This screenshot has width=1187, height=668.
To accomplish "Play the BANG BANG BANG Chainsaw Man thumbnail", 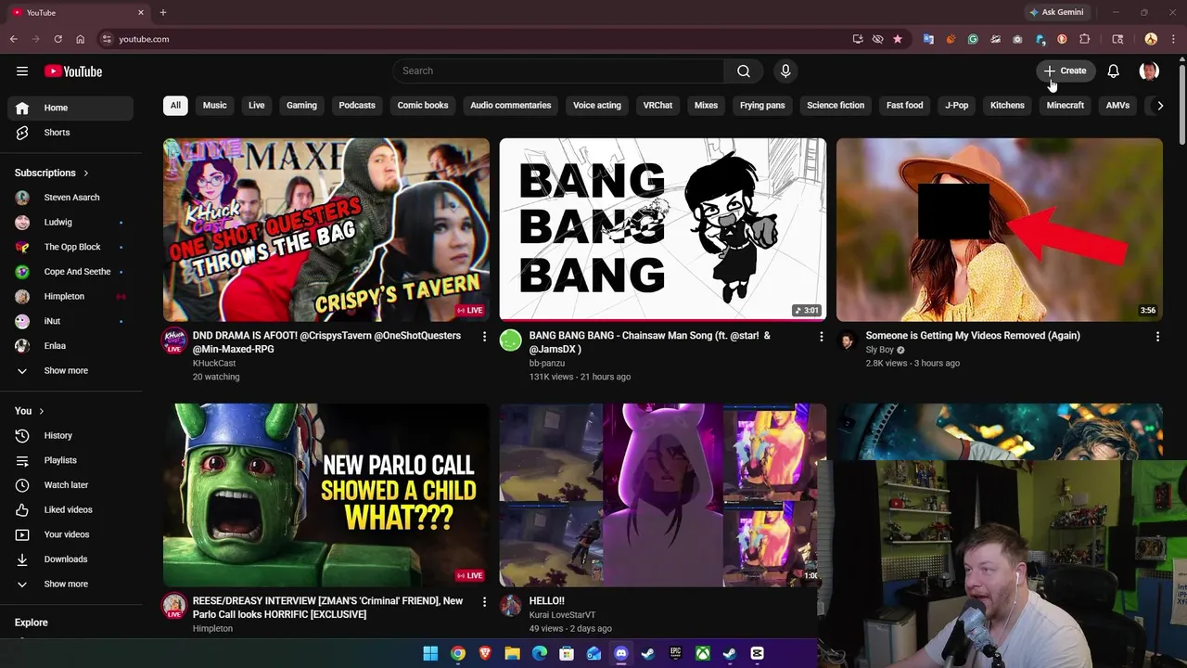I will coord(663,230).
